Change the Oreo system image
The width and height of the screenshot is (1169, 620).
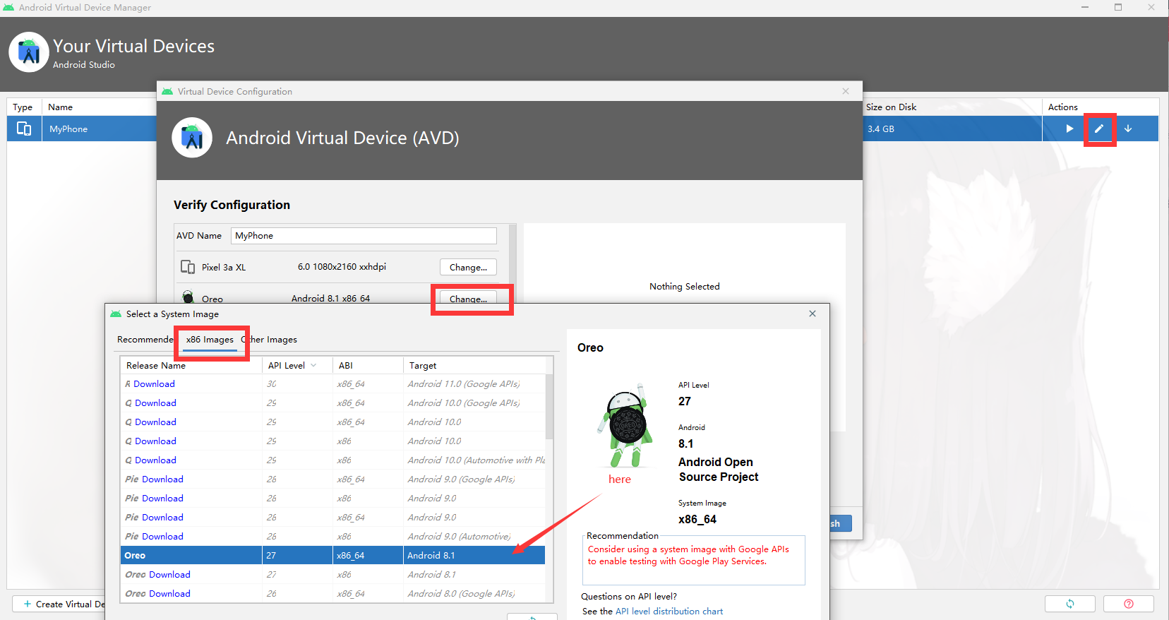(468, 299)
